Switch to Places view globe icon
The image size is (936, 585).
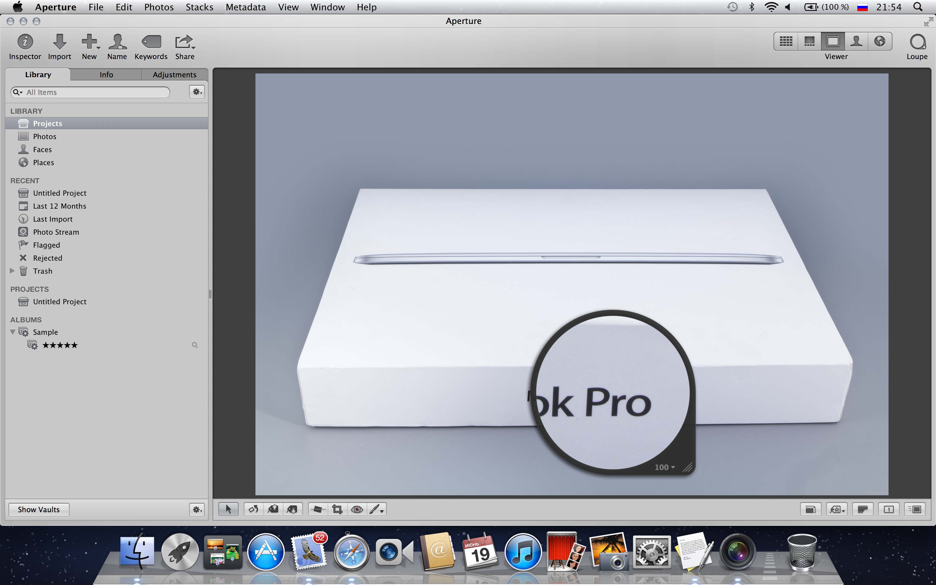(x=879, y=41)
